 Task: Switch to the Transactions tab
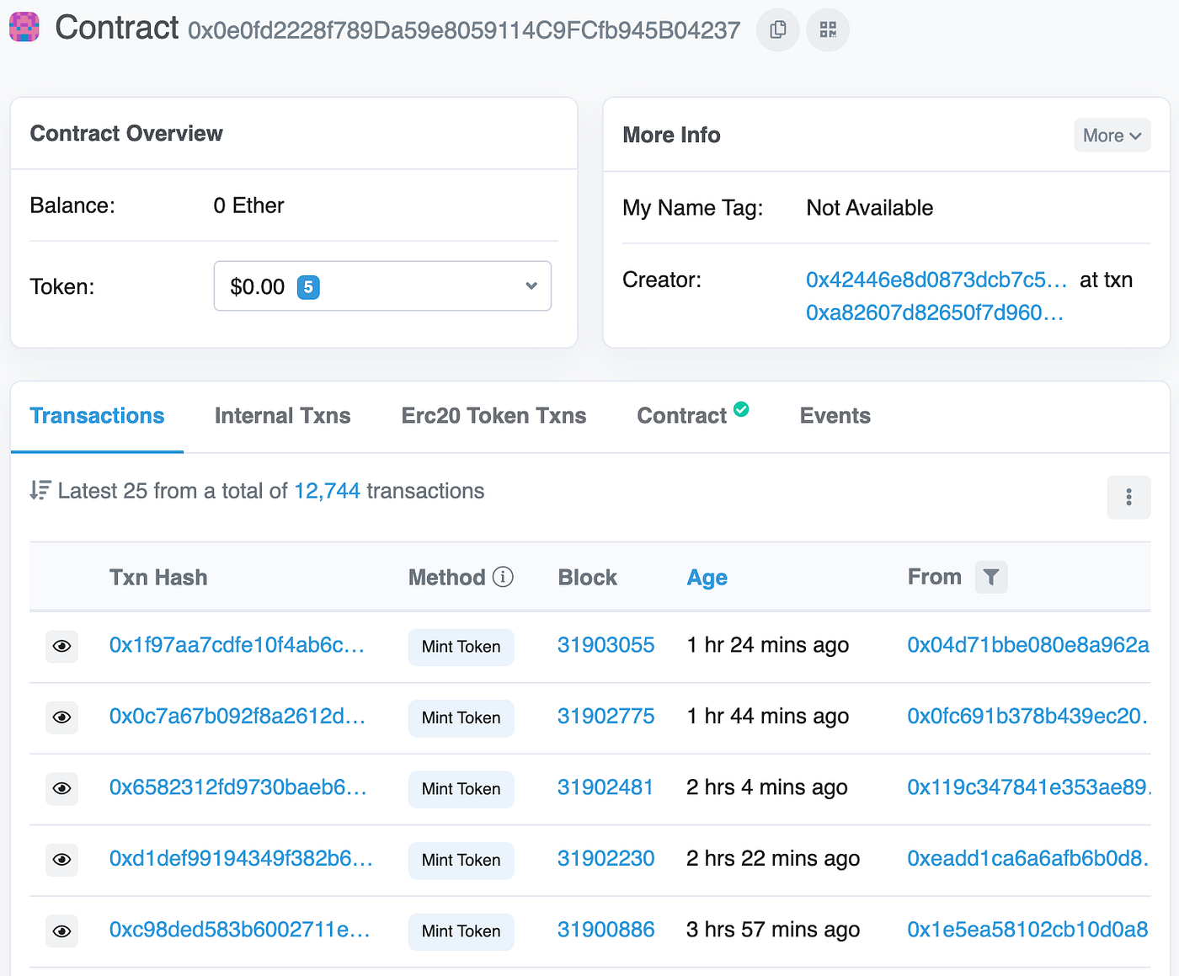point(97,416)
